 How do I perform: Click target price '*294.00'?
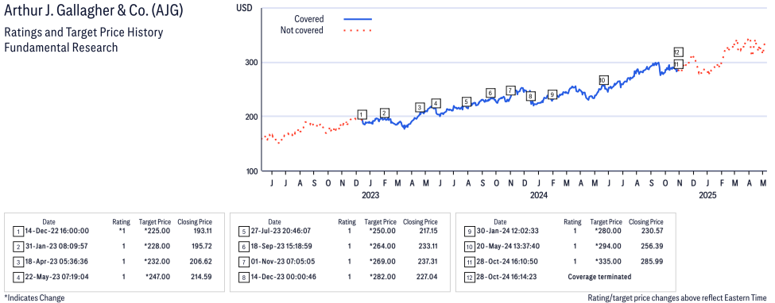click(x=608, y=246)
